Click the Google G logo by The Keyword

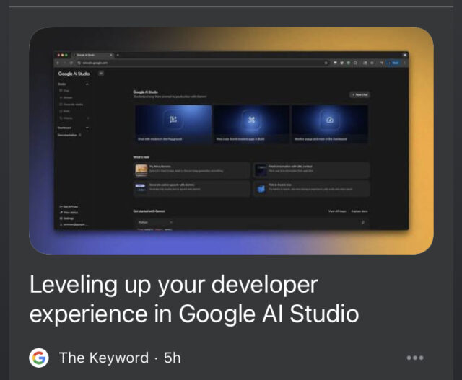tap(40, 358)
